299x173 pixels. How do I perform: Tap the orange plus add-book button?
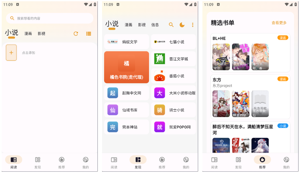click(11, 53)
